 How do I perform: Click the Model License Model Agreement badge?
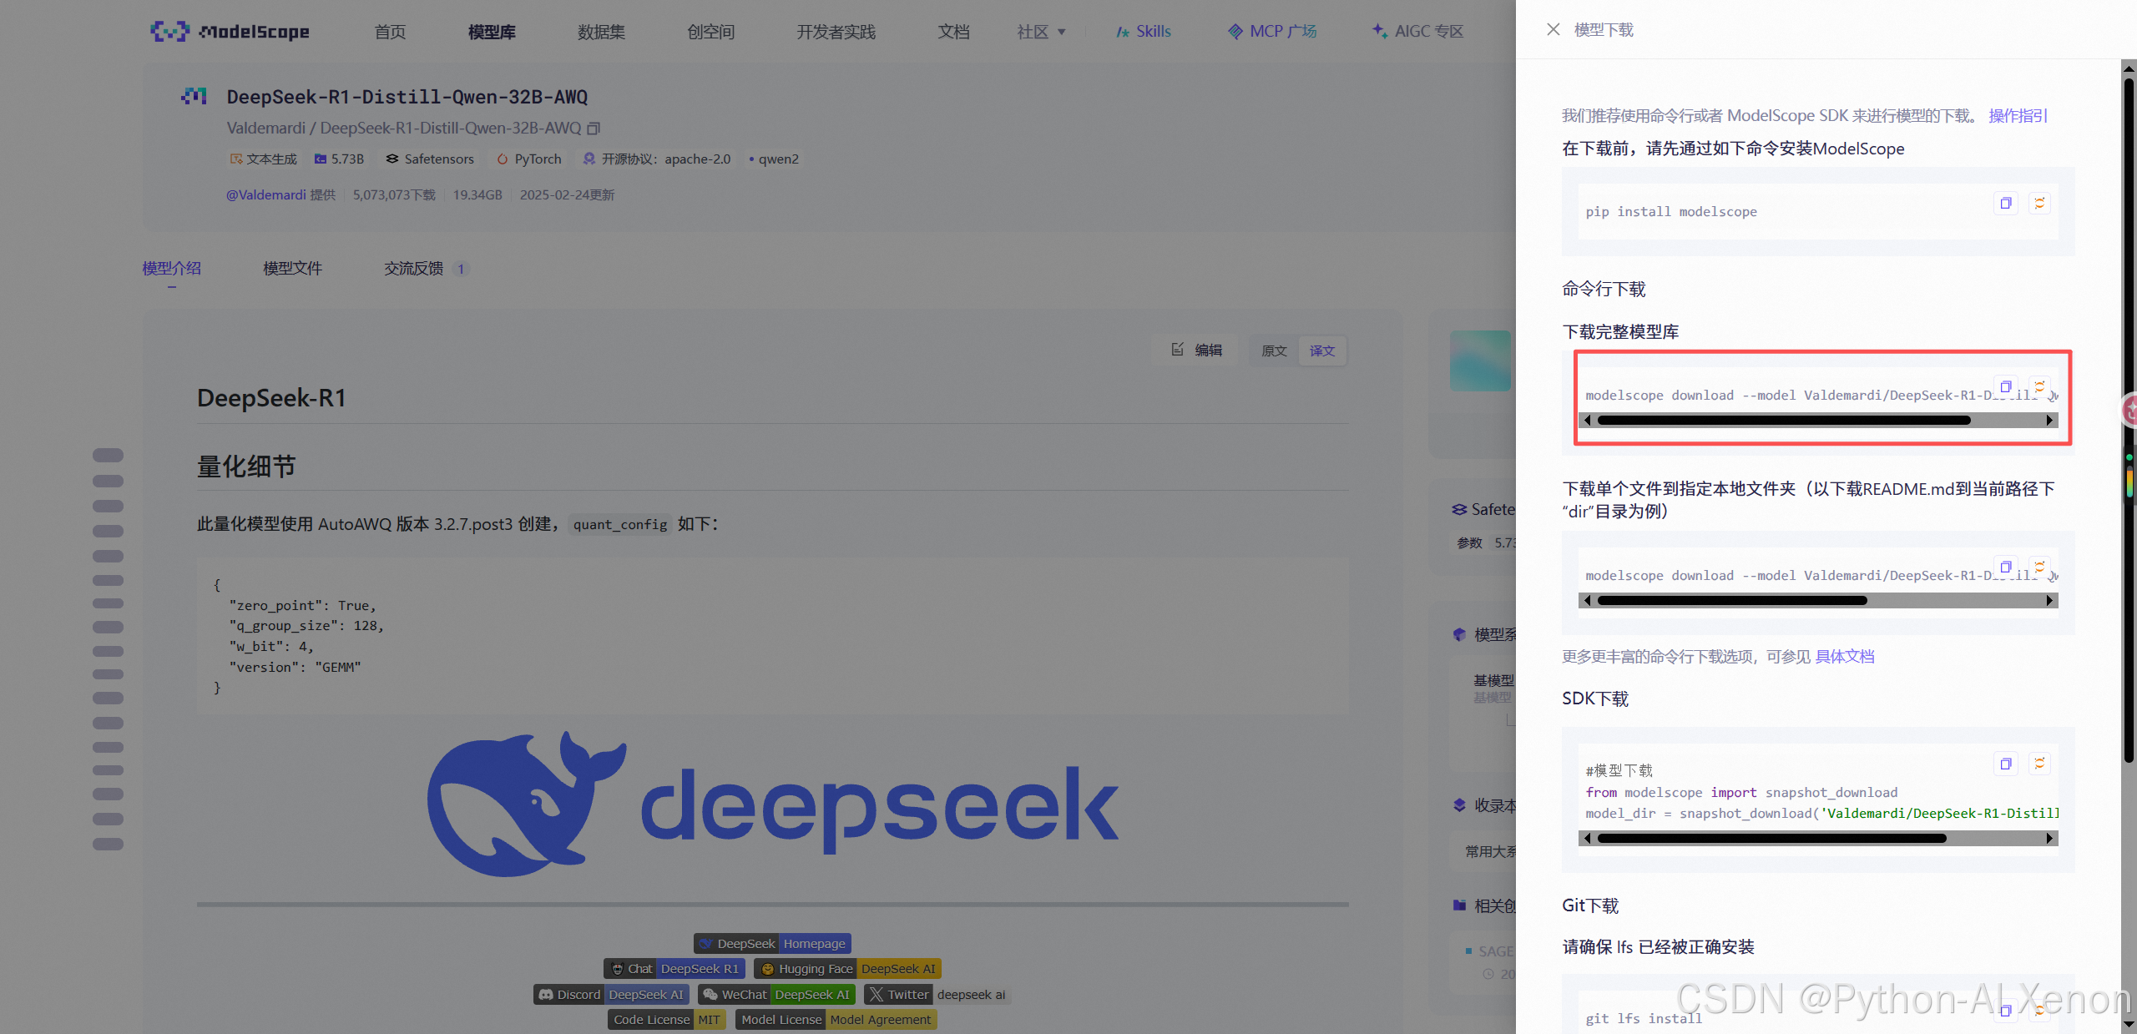tap(836, 1020)
